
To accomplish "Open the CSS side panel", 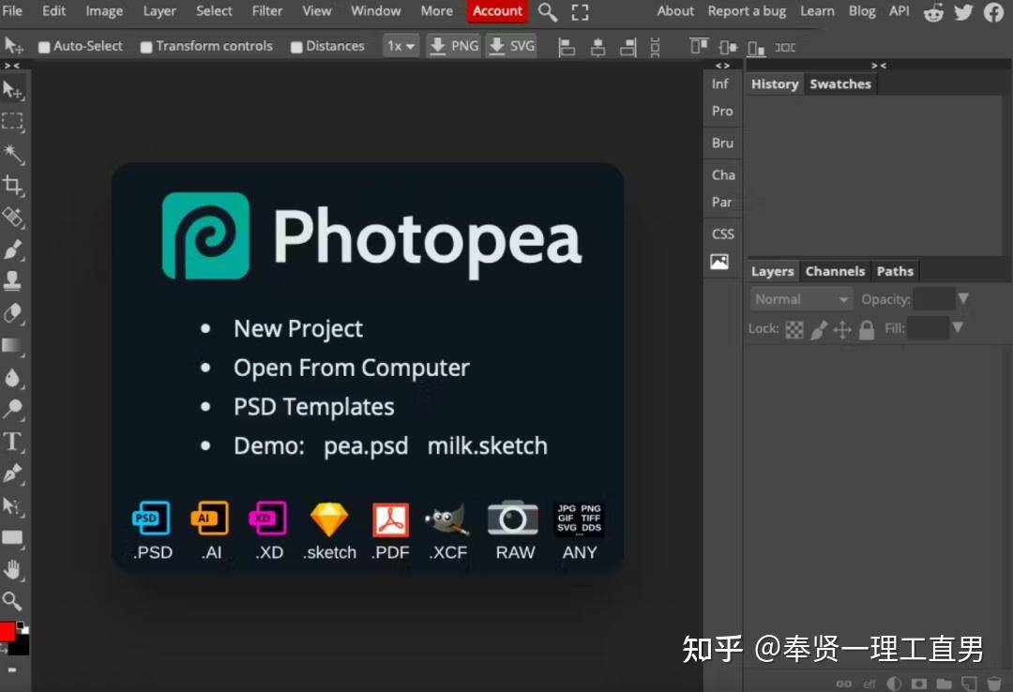I will click(723, 233).
